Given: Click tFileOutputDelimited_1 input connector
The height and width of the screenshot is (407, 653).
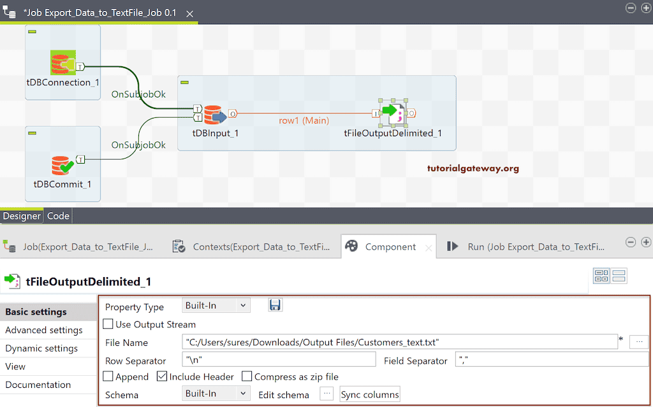Looking at the screenshot, I should [x=376, y=113].
